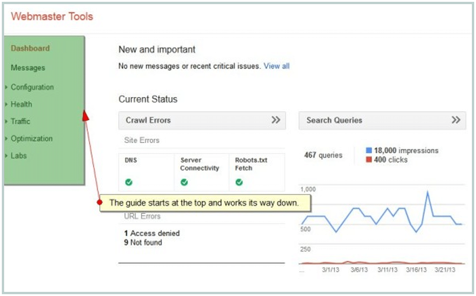Image resolution: width=476 pixels, height=296 pixels.
Task: Click the New and important heading
Action: coord(157,49)
